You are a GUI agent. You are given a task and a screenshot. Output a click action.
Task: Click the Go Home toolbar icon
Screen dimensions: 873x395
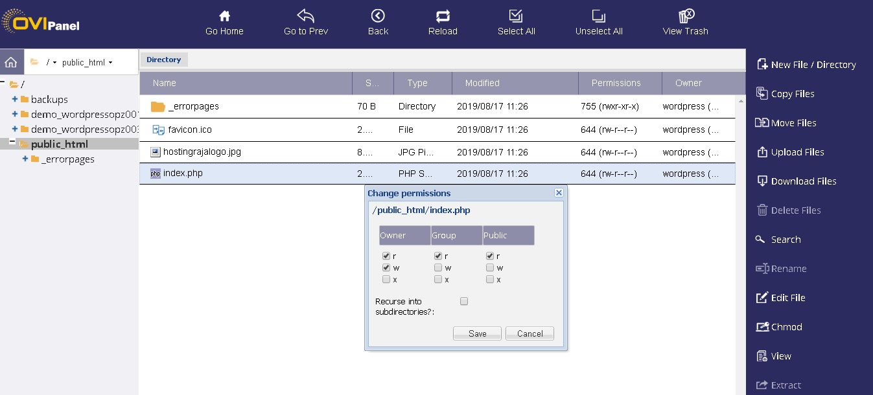pos(224,21)
